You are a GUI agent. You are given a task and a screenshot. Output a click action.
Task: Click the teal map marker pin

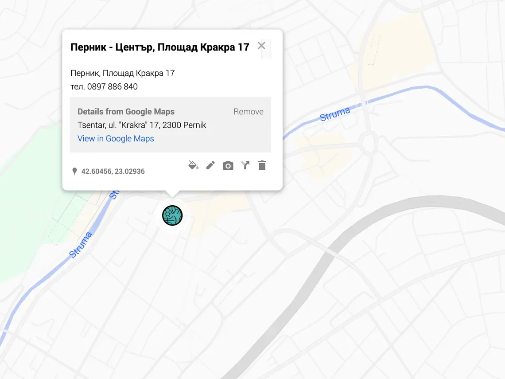click(172, 215)
